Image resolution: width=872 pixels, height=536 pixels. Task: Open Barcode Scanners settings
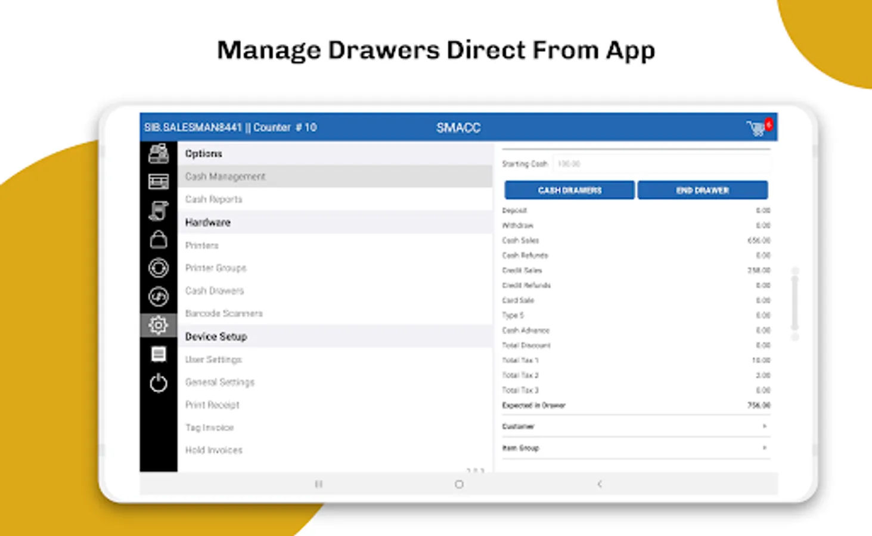[x=224, y=313]
